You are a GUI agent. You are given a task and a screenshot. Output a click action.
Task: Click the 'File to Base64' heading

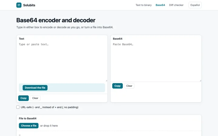[28, 118]
